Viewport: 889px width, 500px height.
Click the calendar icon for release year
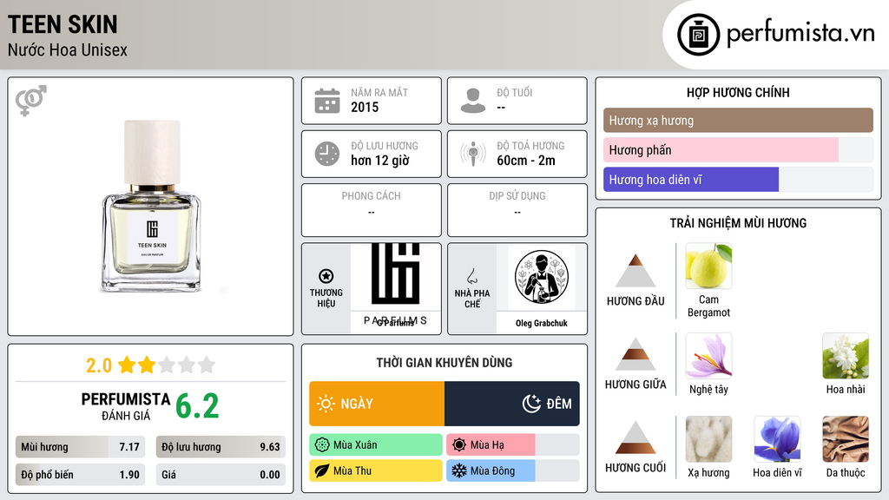327,101
